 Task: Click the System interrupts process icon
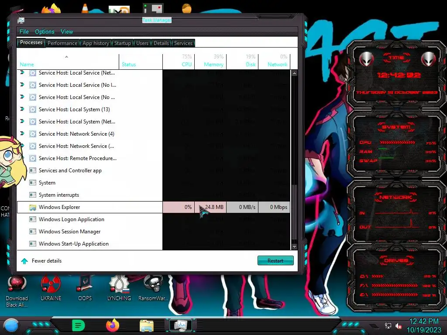pyautogui.click(x=33, y=195)
